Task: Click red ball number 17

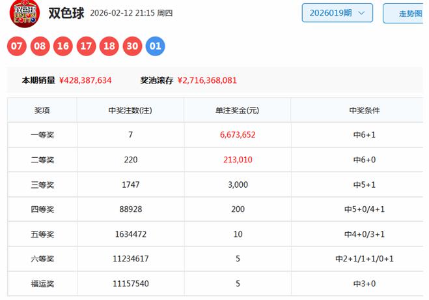Action: 86,46
